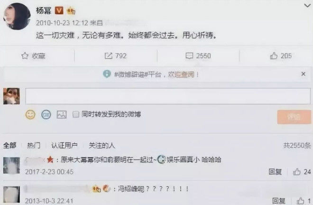Image resolution: width=313 pixels, height=205 pixels.
Task: Focus the comment text input box
Action: click(168, 96)
